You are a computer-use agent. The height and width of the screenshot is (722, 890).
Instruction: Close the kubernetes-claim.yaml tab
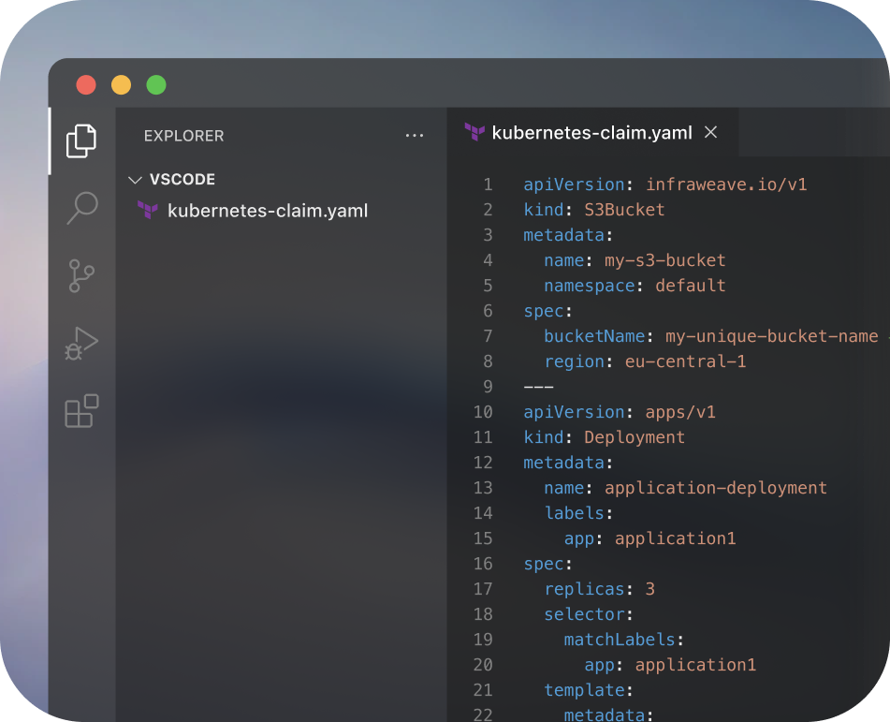click(710, 132)
